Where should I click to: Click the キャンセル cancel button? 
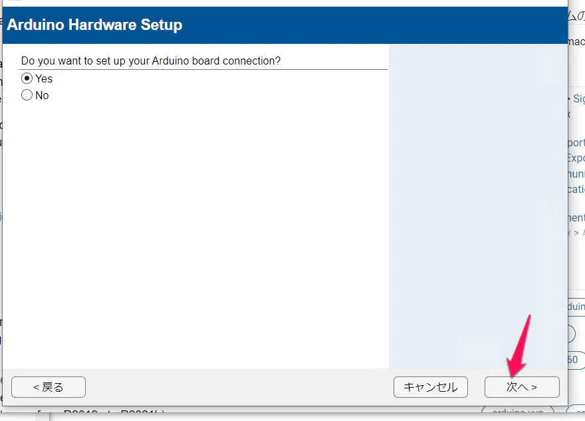[x=431, y=387]
